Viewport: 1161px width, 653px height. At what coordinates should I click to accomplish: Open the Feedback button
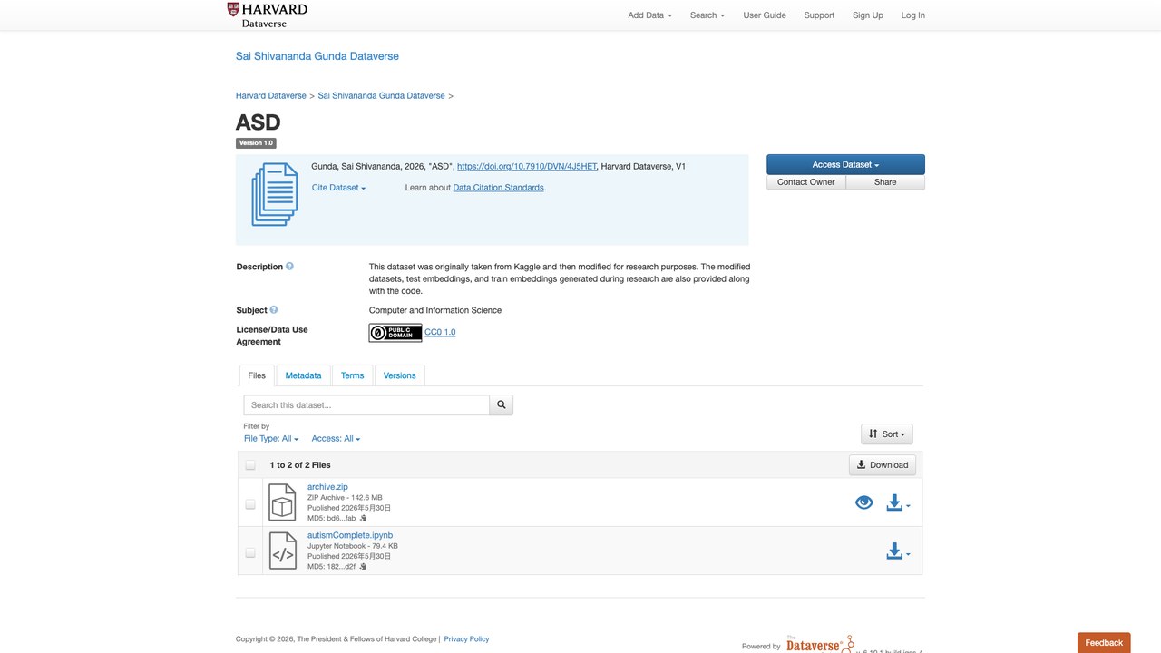coord(1104,643)
